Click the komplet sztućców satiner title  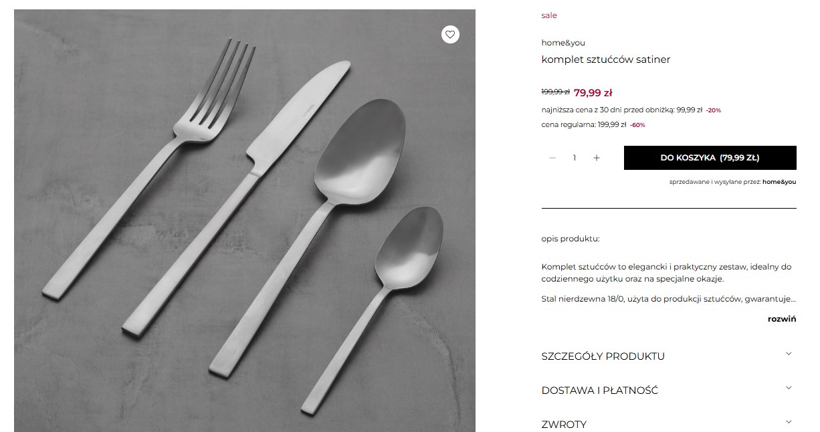605,60
